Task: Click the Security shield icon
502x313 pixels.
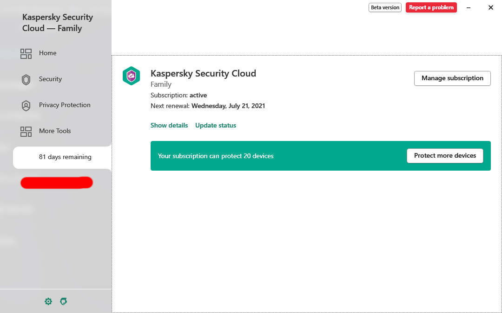Action: point(26,80)
